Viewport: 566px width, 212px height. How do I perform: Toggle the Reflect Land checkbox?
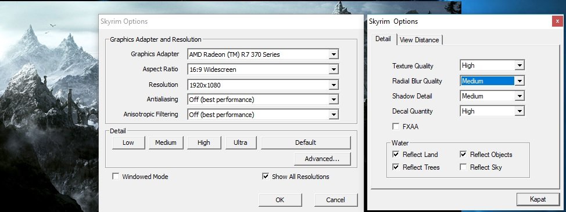coord(396,155)
